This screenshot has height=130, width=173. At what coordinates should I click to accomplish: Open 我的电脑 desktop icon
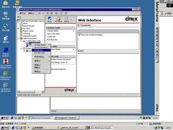coord(6,16)
